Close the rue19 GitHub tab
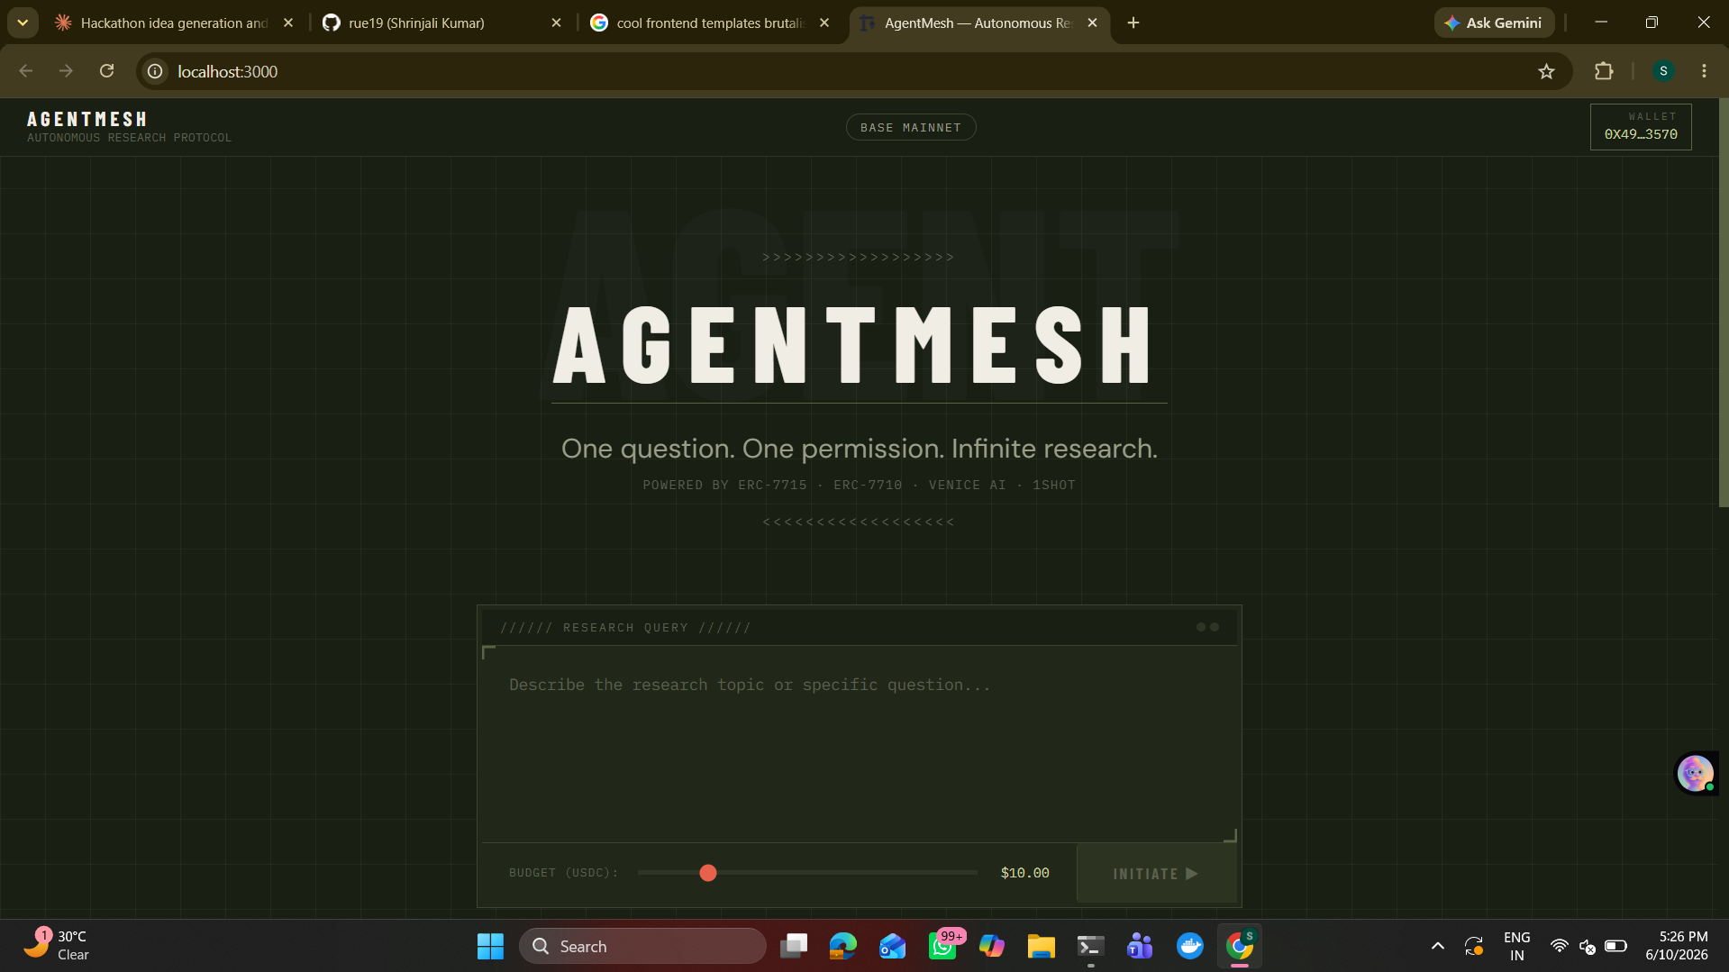The image size is (1729, 972). click(x=556, y=23)
